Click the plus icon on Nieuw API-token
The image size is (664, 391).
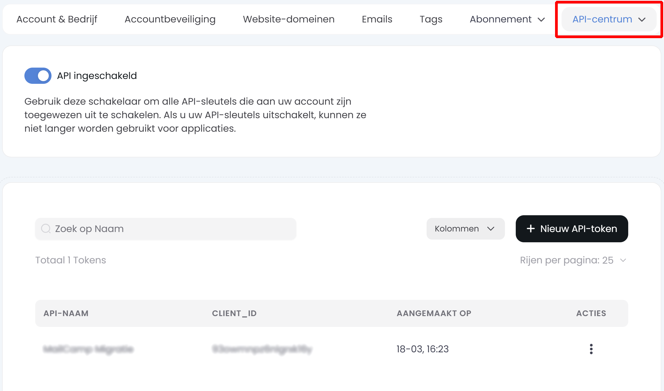point(530,229)
